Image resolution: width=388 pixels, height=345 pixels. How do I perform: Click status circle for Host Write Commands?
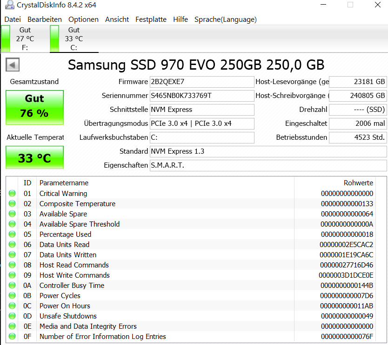click(12, 275)
